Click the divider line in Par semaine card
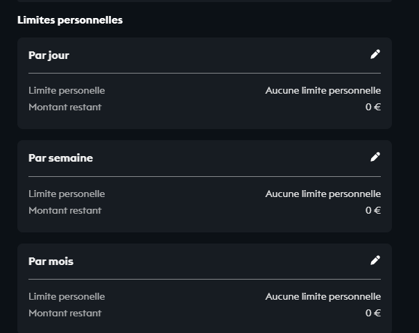This screenshot has width=419, height=333. coord(205,176)
